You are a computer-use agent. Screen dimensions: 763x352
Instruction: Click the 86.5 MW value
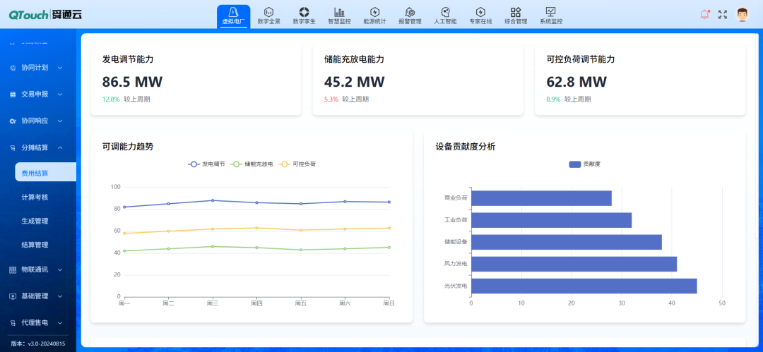pyautogui.click(x=132, y=82)
